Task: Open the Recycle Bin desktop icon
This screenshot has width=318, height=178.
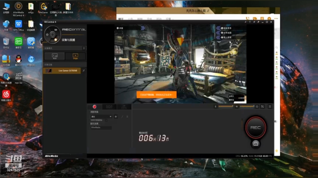Action: click(x=6, y=43)
